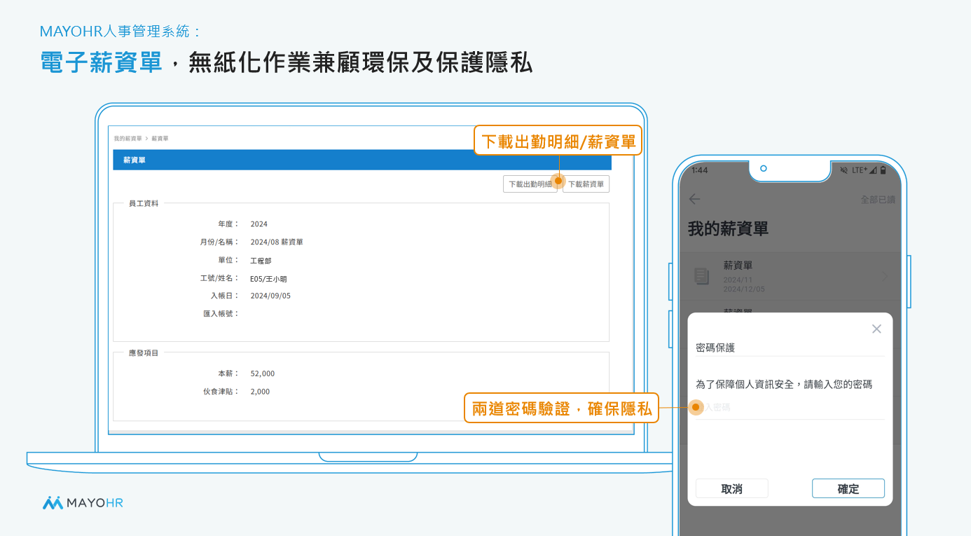Click the blue 薪資單 header bar on the laptop
Viewport: 971px width, 536px height.
(362, 160)
